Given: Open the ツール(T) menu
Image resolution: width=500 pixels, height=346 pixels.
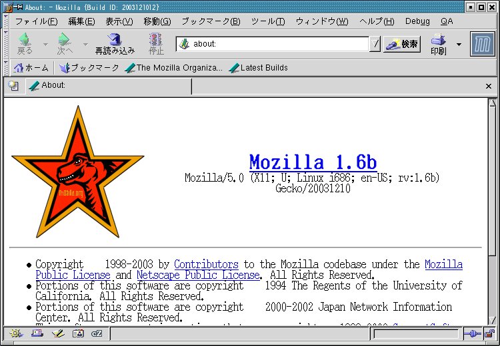Looking at the screenshot, I should point(268,22).
